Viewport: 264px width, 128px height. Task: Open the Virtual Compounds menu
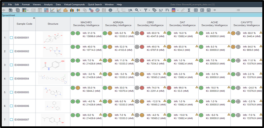click(74, 5)
